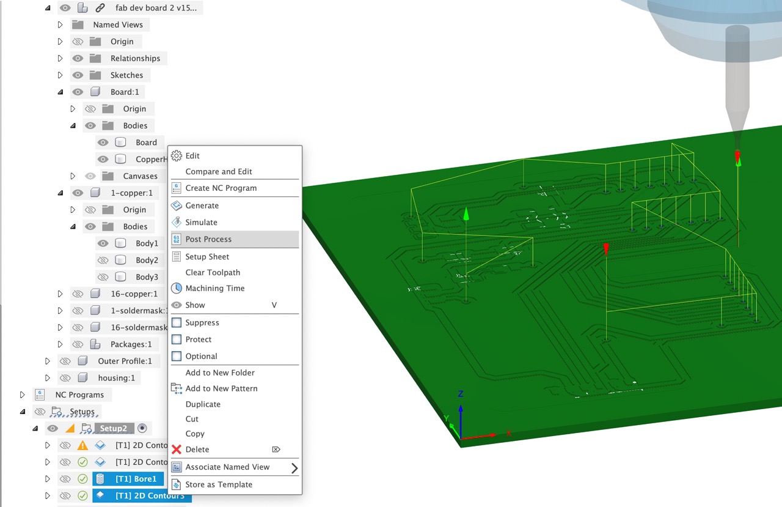Toggle visibility of Body1
This screenshot has height=507, width=782.
[103, 243]
